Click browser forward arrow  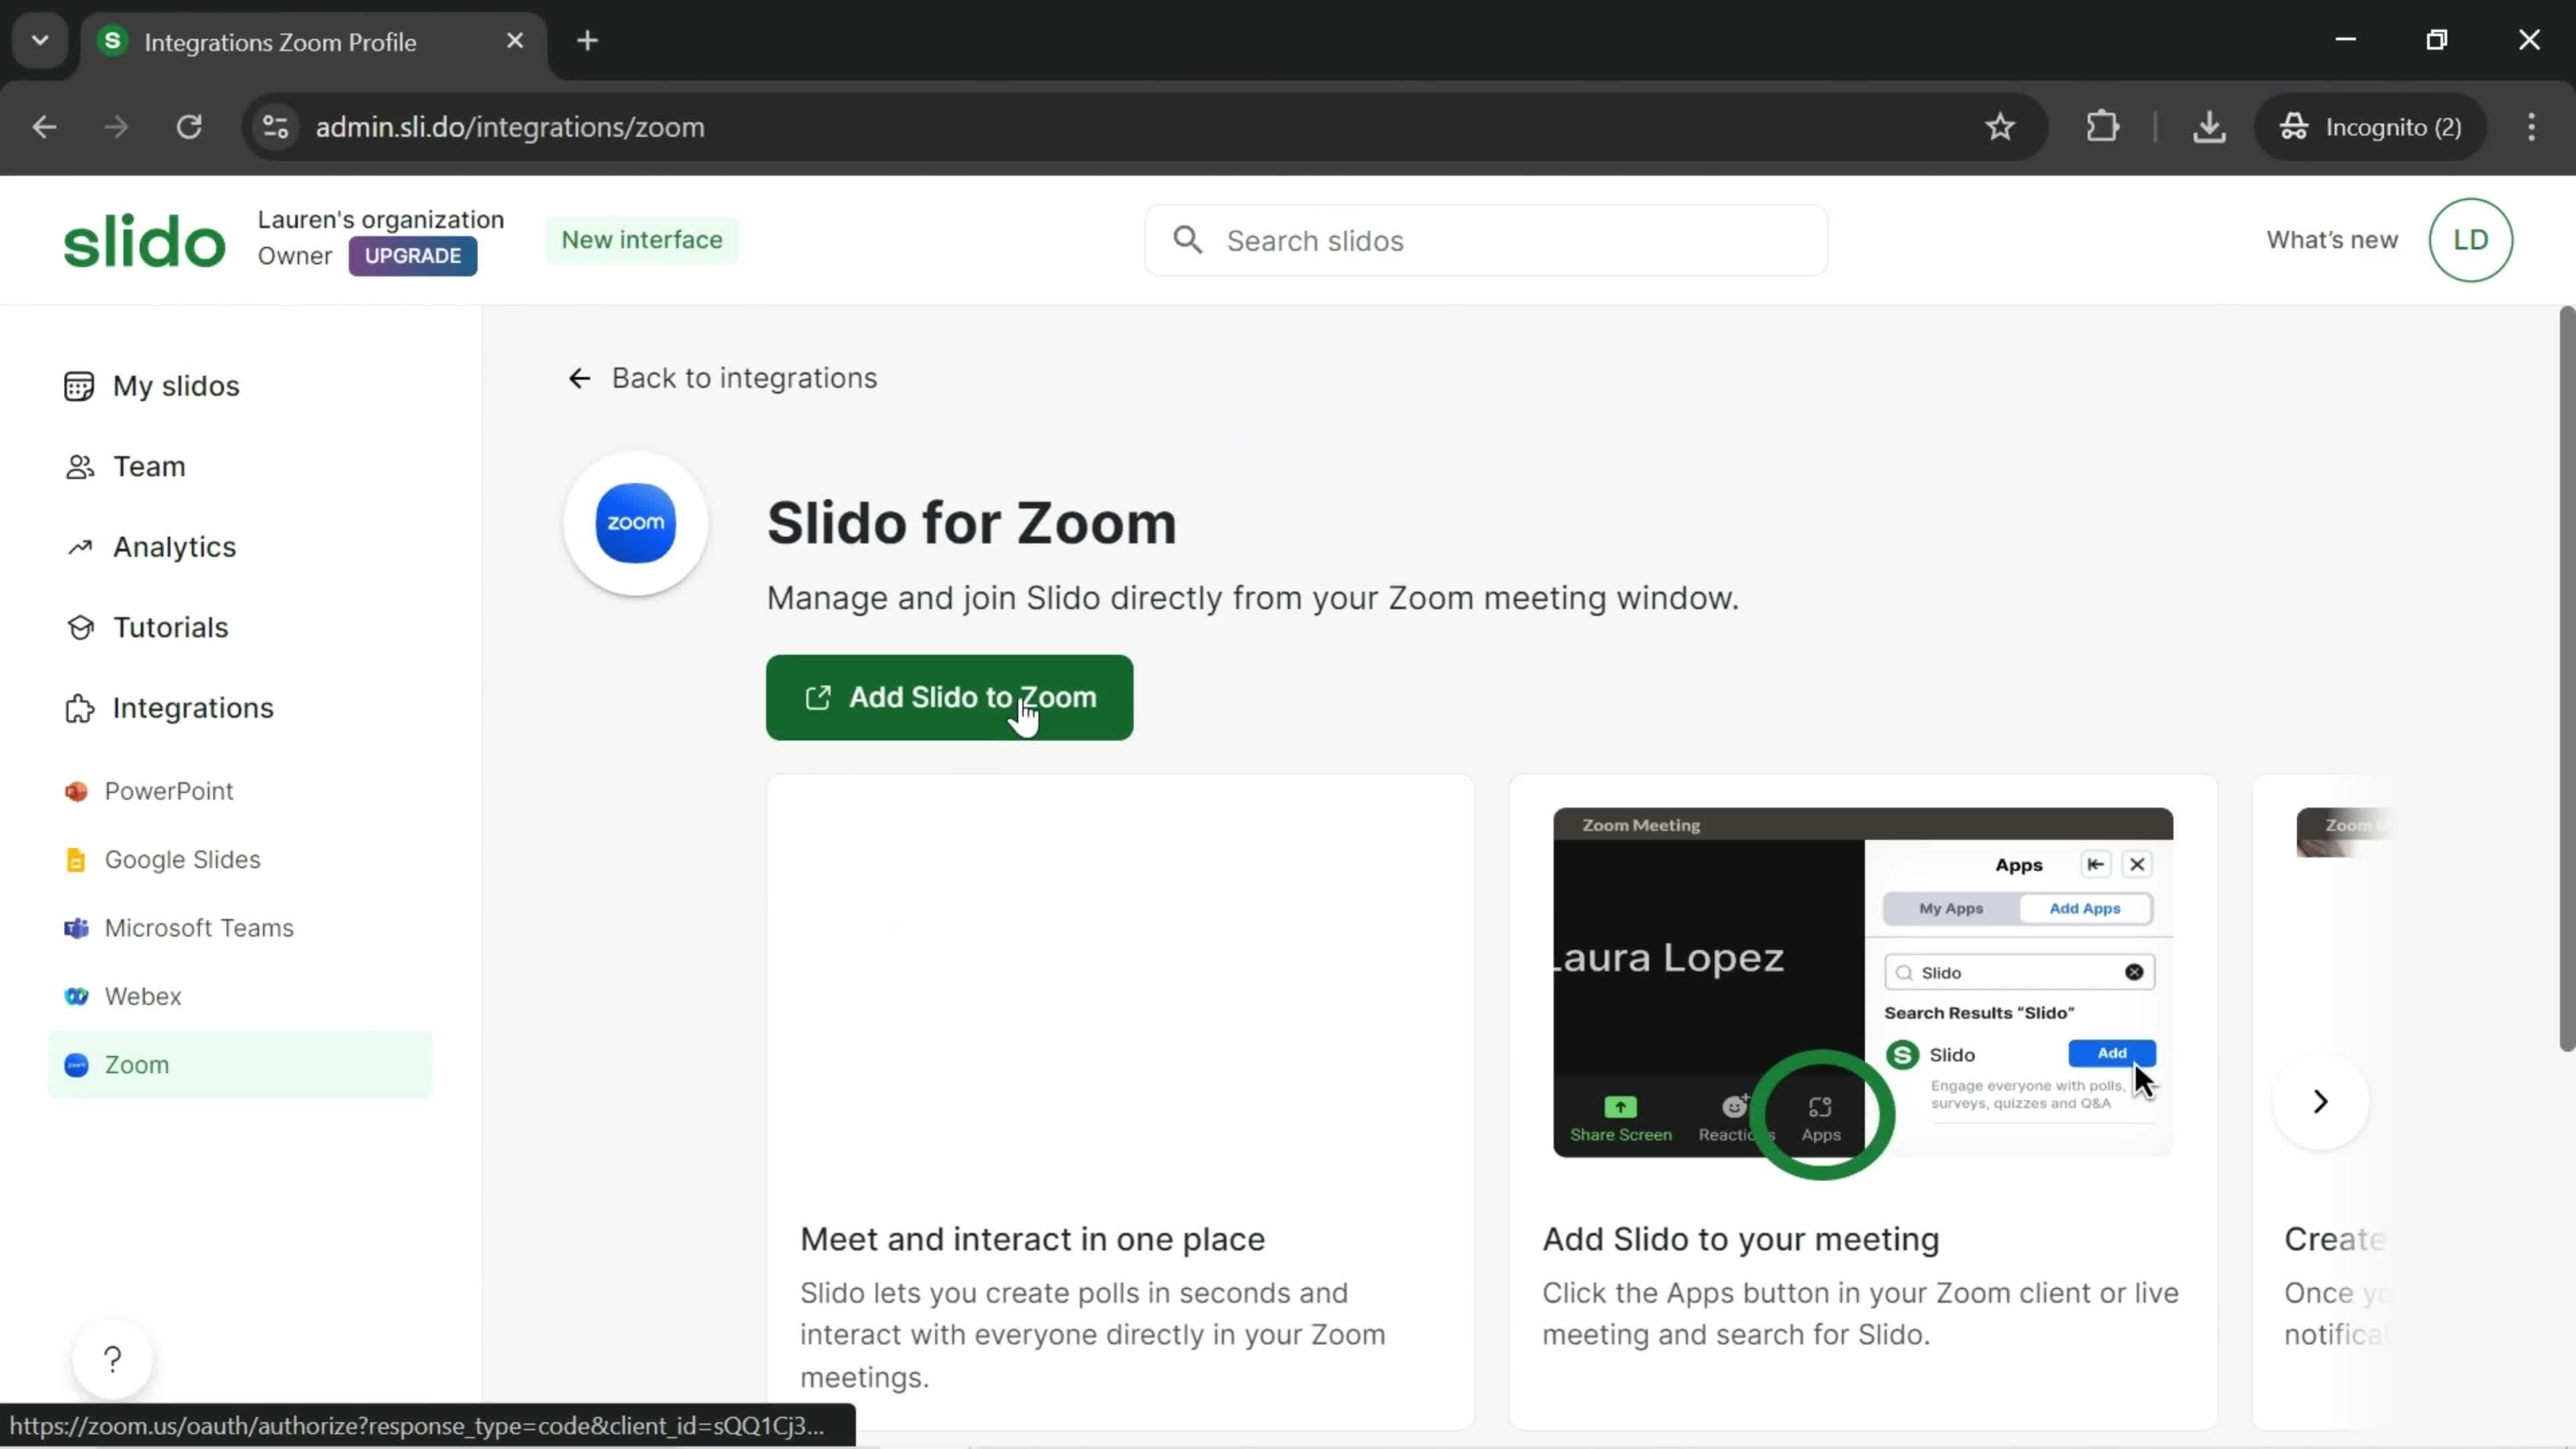116,127
